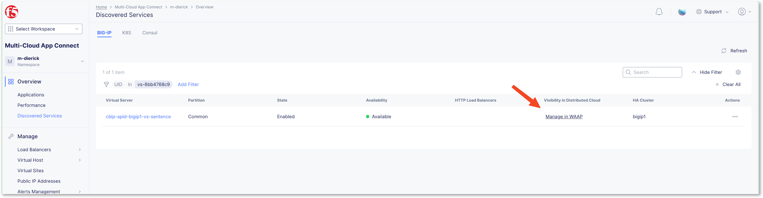This screenshot has width=763, height=198.
Task: Click the F5 logo icon
Action: (11, 12)
